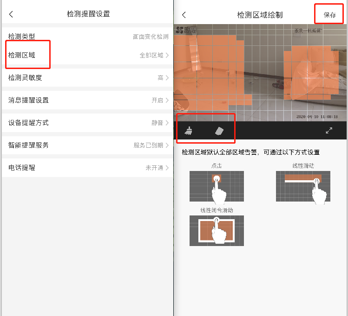348x316 pixels.
Task: Go back from 检测提醒设置 screen
Action: [x=11, y=14]
